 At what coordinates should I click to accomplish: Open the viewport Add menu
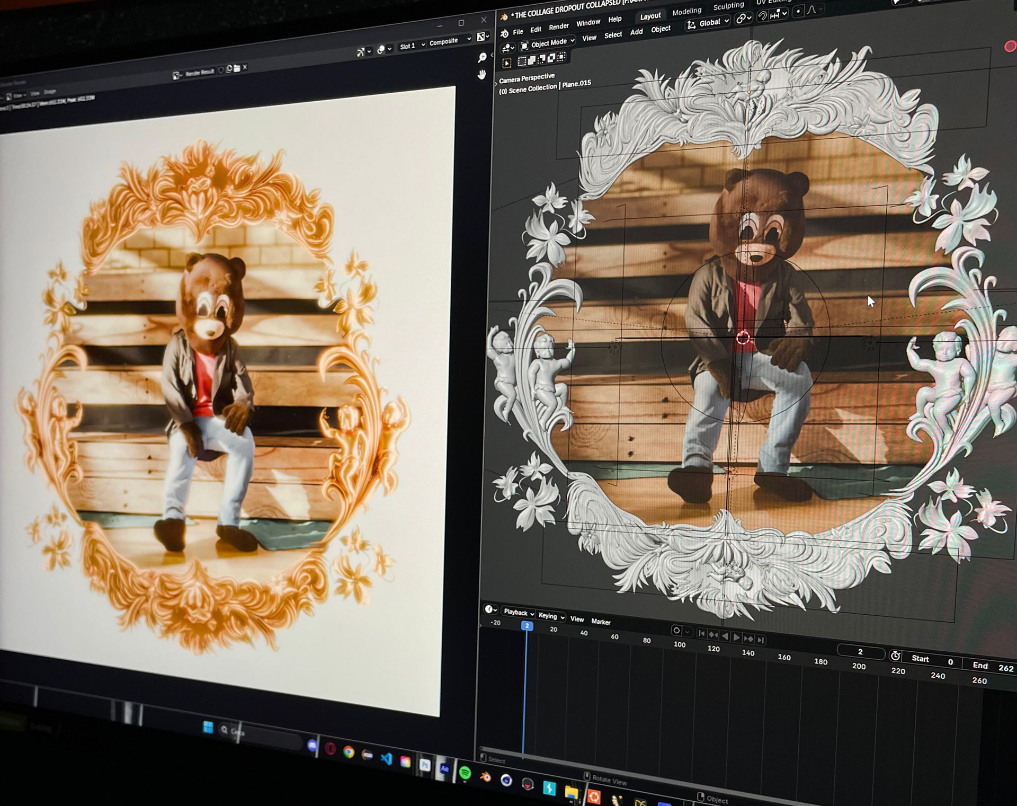pyautogui.click(x=636, y=32)
